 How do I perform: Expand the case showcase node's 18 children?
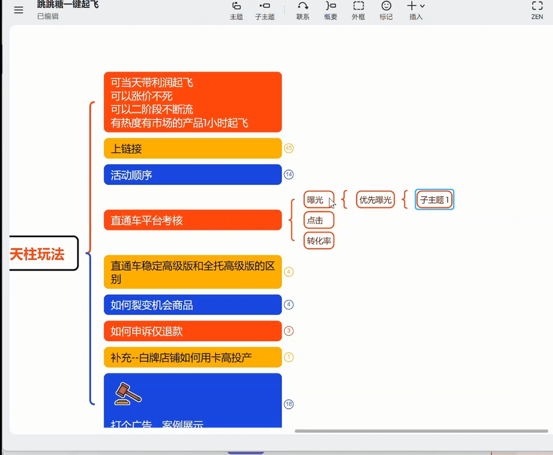[x=289, y=404]
